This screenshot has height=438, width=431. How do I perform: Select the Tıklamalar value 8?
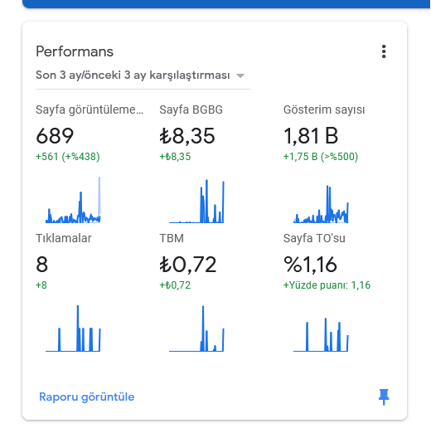(x=42, y=265)
